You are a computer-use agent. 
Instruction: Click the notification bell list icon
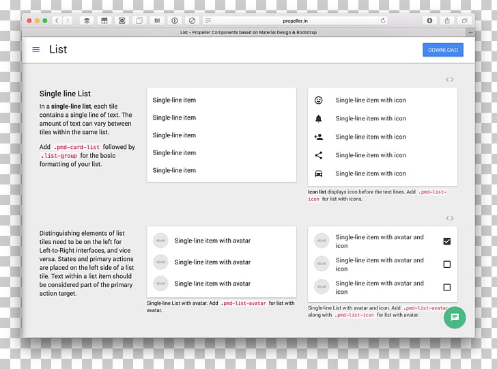tap(319, 119)
